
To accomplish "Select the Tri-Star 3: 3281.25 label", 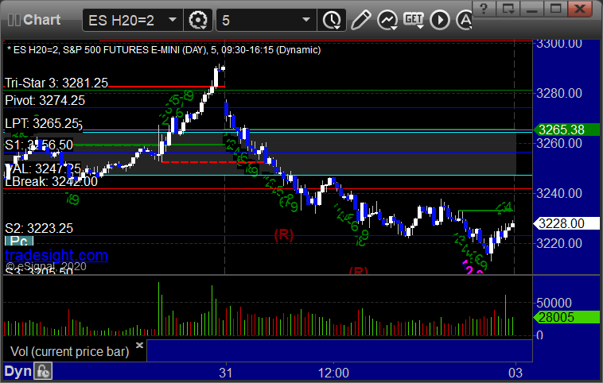I will pyautogui.click(x=56, y=83).
